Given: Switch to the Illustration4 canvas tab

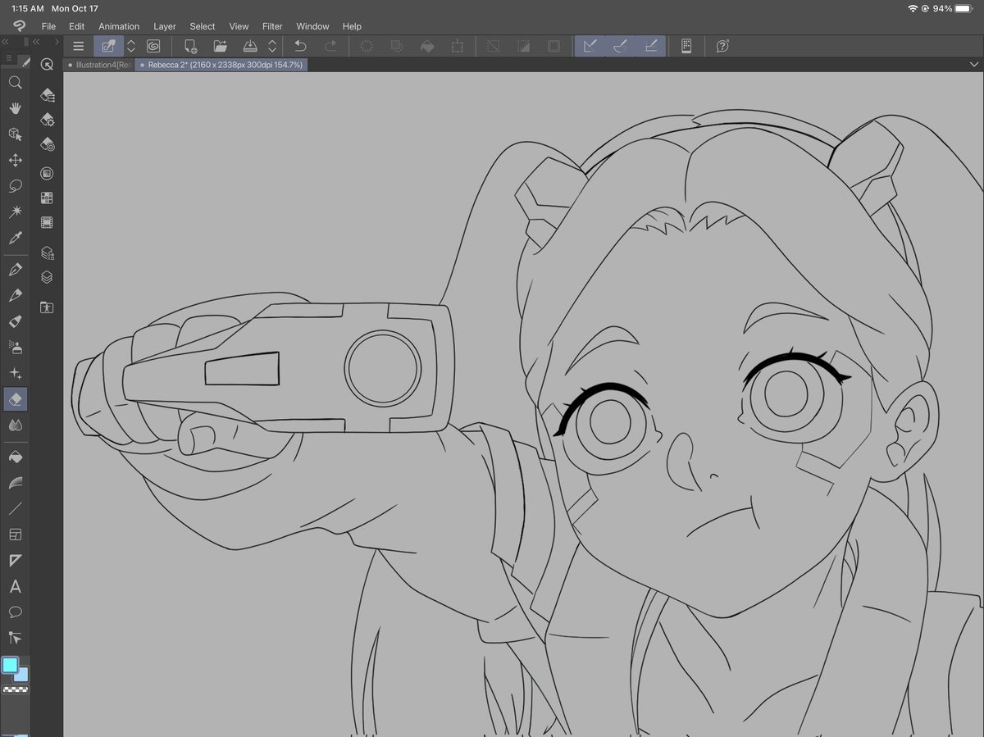Looking at the screenshot, I should click(x=99, y=64).
